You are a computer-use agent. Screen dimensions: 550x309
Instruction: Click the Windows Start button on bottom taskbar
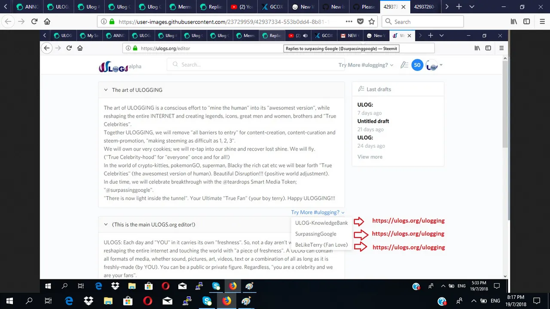[x=9, y=301]
